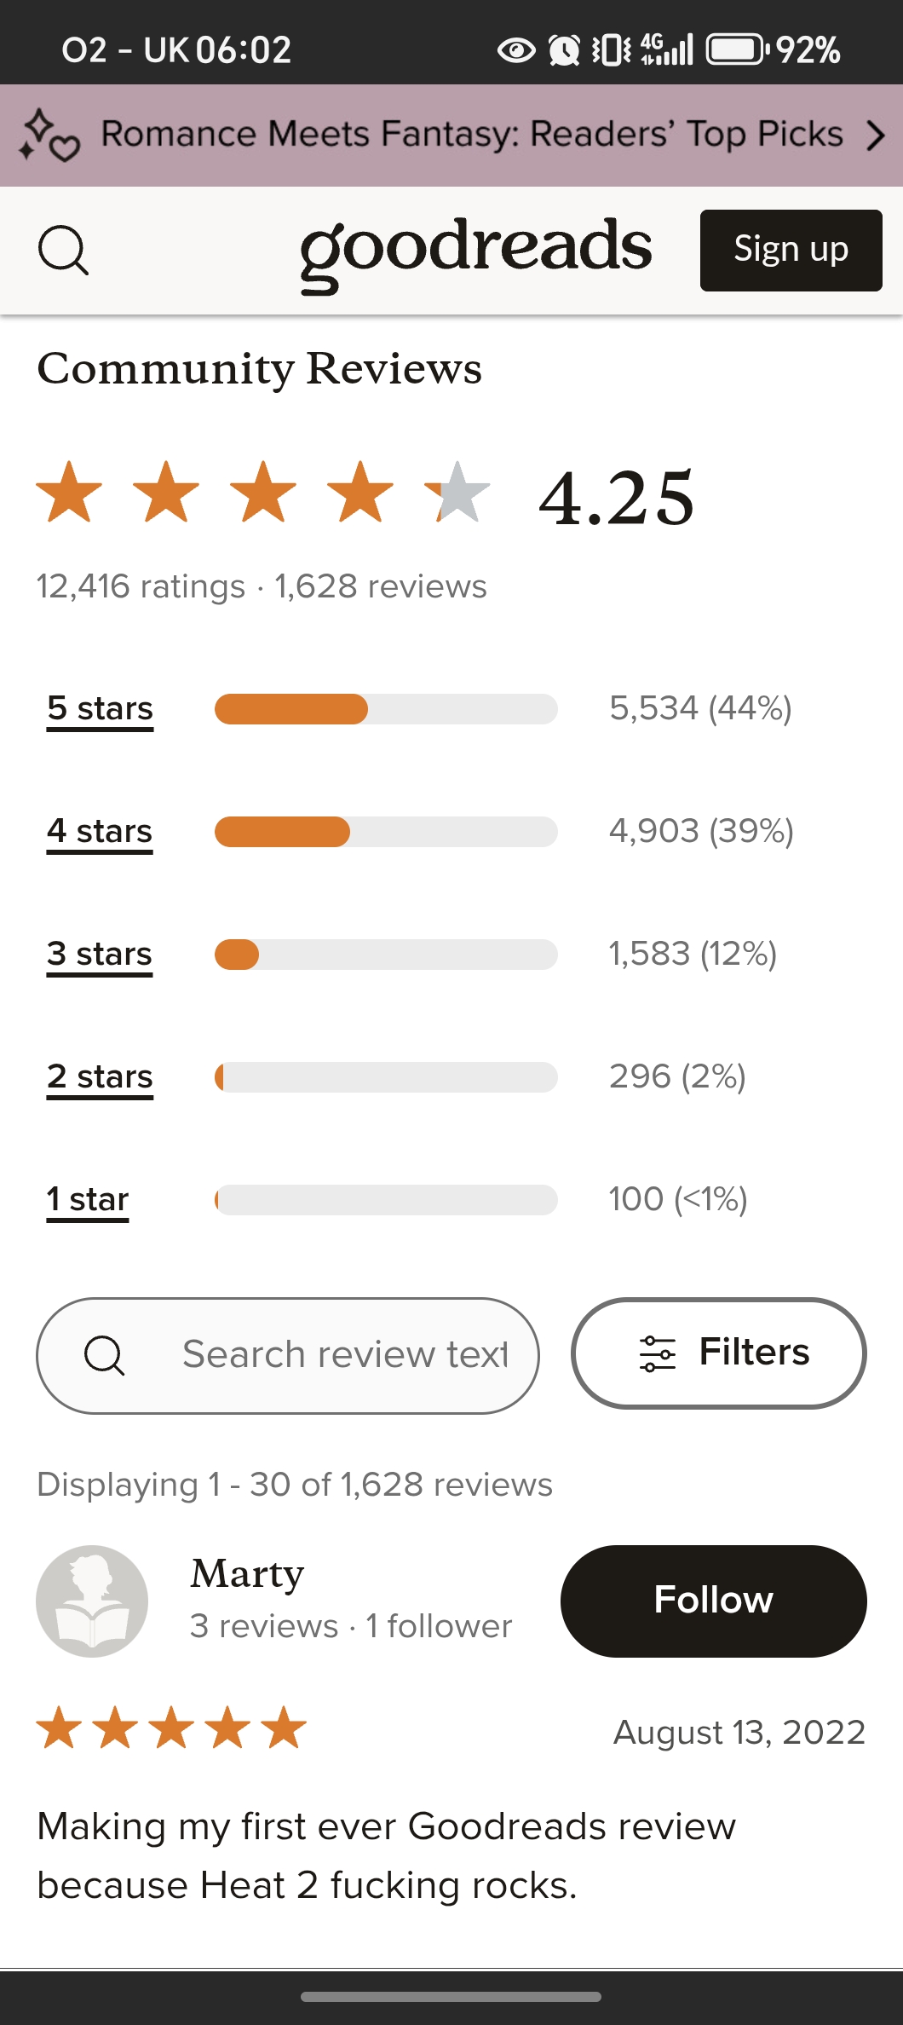Click the Sign up button
The image size is (903, 2025).
791,251
